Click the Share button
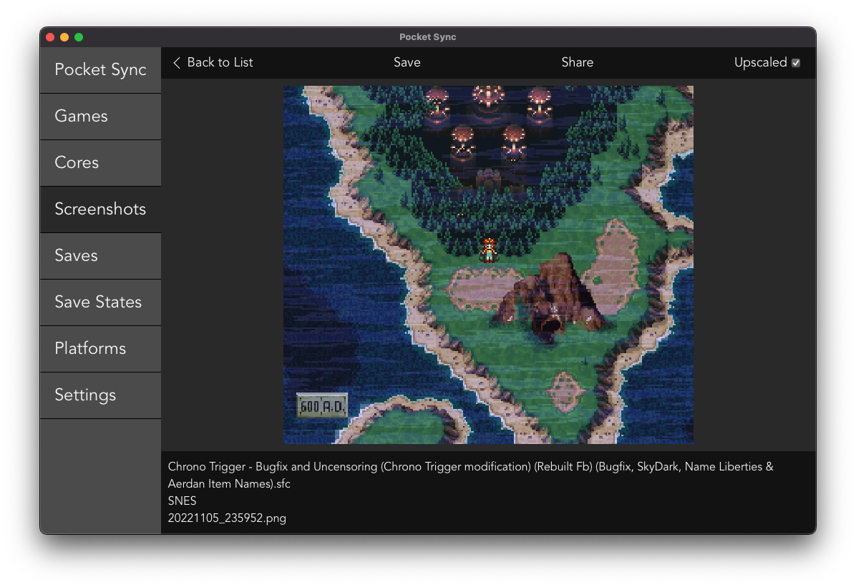This screenshot has height=587, width=856. pos(577,62)
